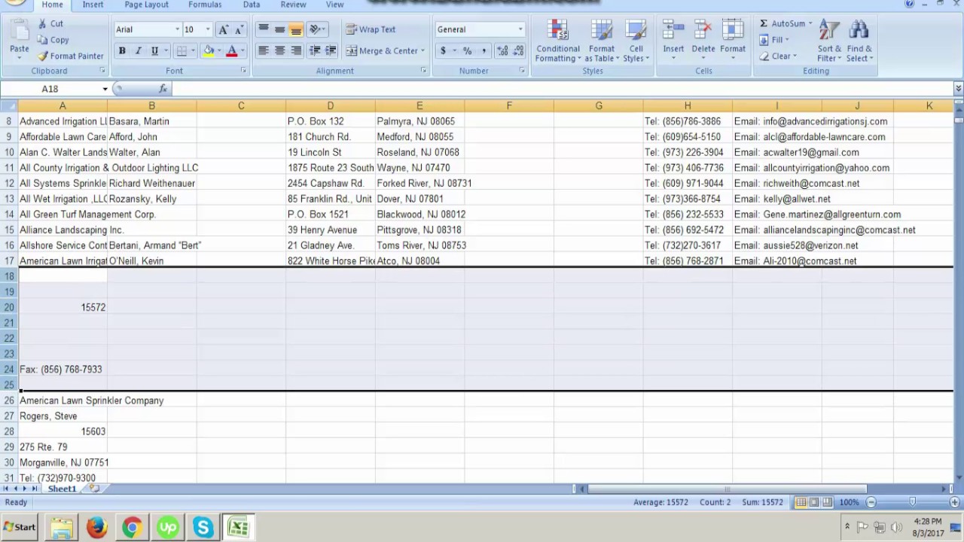Apply cell borders with Borders icon
The image size is (964, 542).
click(181, 50)
